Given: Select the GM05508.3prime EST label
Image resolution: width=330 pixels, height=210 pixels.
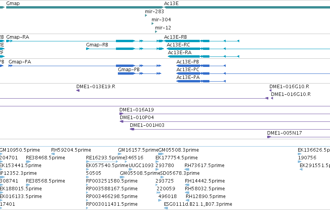Looking at the screenshot, I should [x=178, y=150].
